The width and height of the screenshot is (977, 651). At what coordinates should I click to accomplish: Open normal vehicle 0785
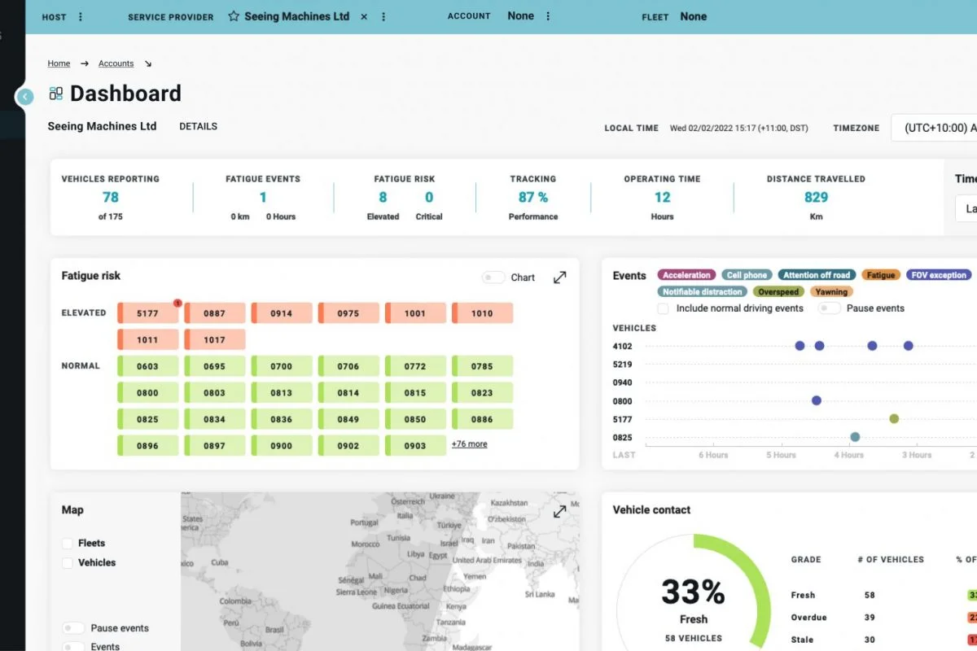[x=482, y=366]
